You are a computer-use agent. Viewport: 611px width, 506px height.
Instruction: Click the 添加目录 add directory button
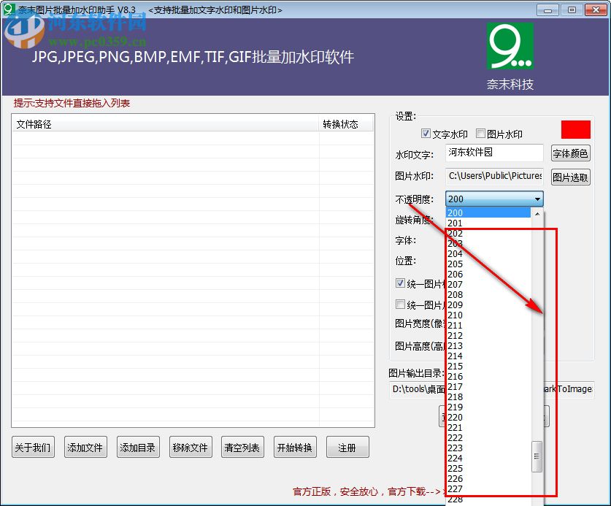tap(138, 447)
